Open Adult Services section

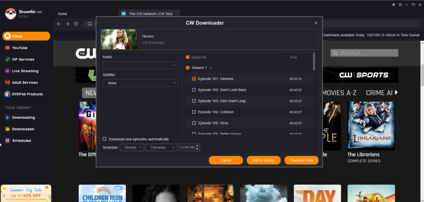tap(25, 83)
